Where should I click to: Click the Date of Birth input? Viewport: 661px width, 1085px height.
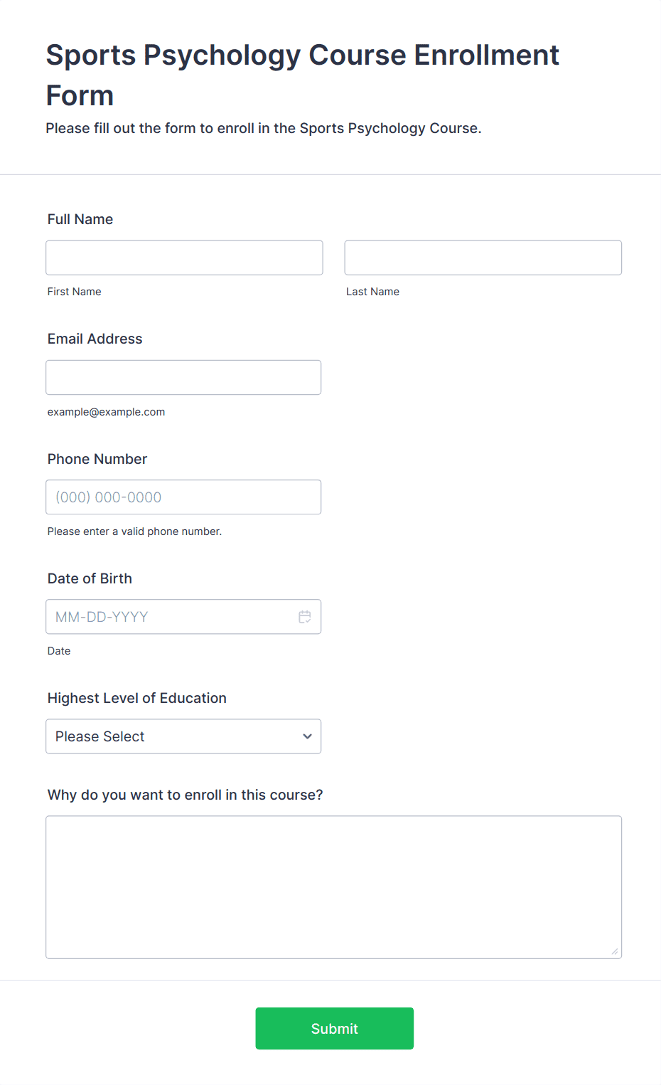(183, 617)
